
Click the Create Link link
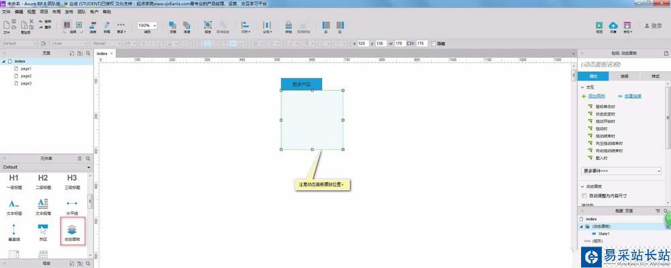click(x=633, y=96)
